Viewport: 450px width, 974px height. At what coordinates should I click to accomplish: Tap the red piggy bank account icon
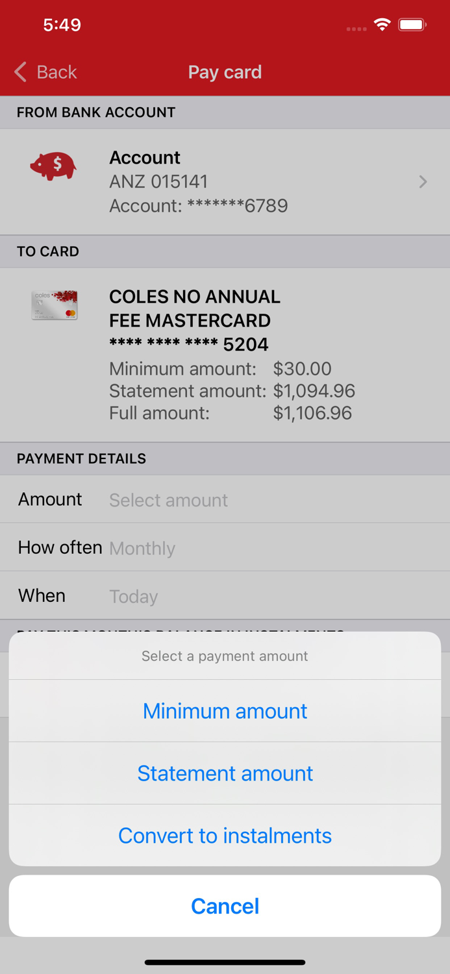pos(53,166)
